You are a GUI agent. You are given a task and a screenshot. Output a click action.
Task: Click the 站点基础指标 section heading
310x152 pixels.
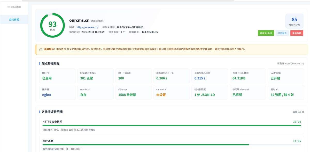[x=51, y=63]
